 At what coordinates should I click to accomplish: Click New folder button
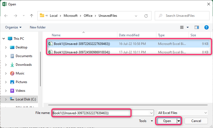click(x=38, y=27)
